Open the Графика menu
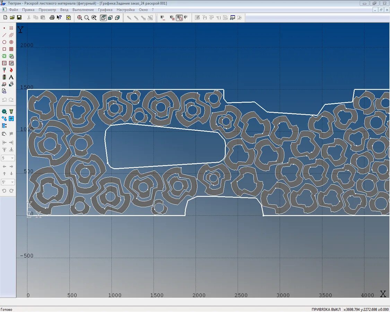The height and width of the screenshot is (312, 390). pos(105,10)
